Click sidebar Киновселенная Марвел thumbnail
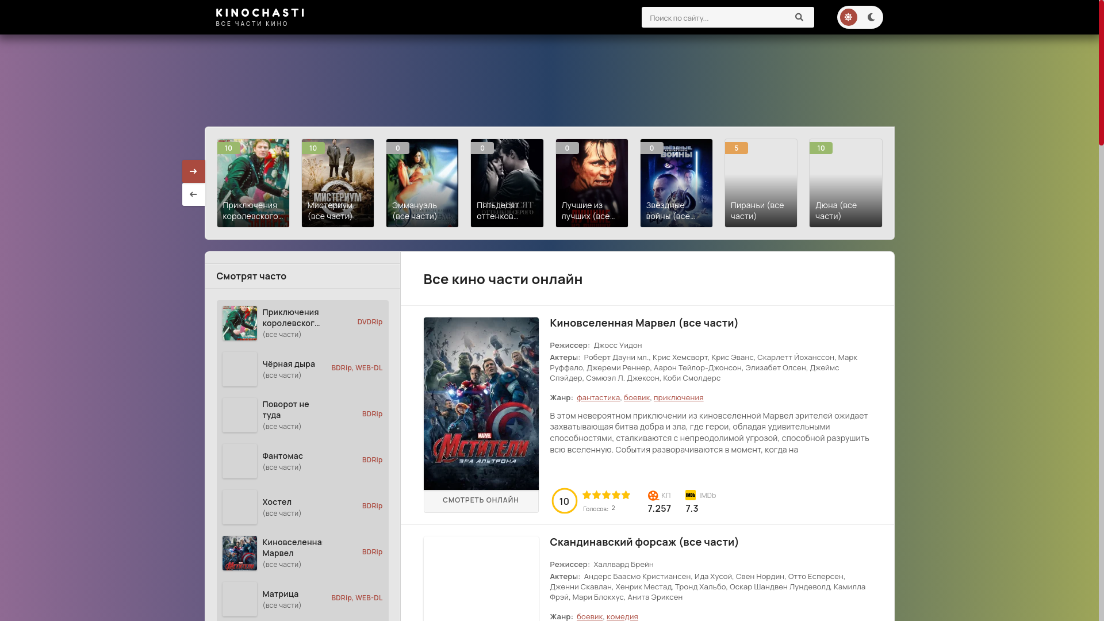The width and height of the screenshot is (1104, 621). pos(240,553)
